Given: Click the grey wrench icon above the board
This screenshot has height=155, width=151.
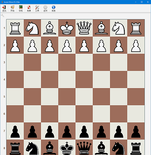Looking at the screenshot, I should 2,16.
